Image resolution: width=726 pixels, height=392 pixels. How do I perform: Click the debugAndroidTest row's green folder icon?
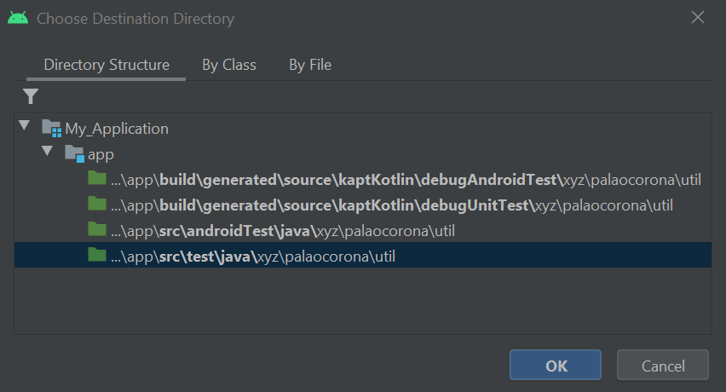click(x=96, y=180)
